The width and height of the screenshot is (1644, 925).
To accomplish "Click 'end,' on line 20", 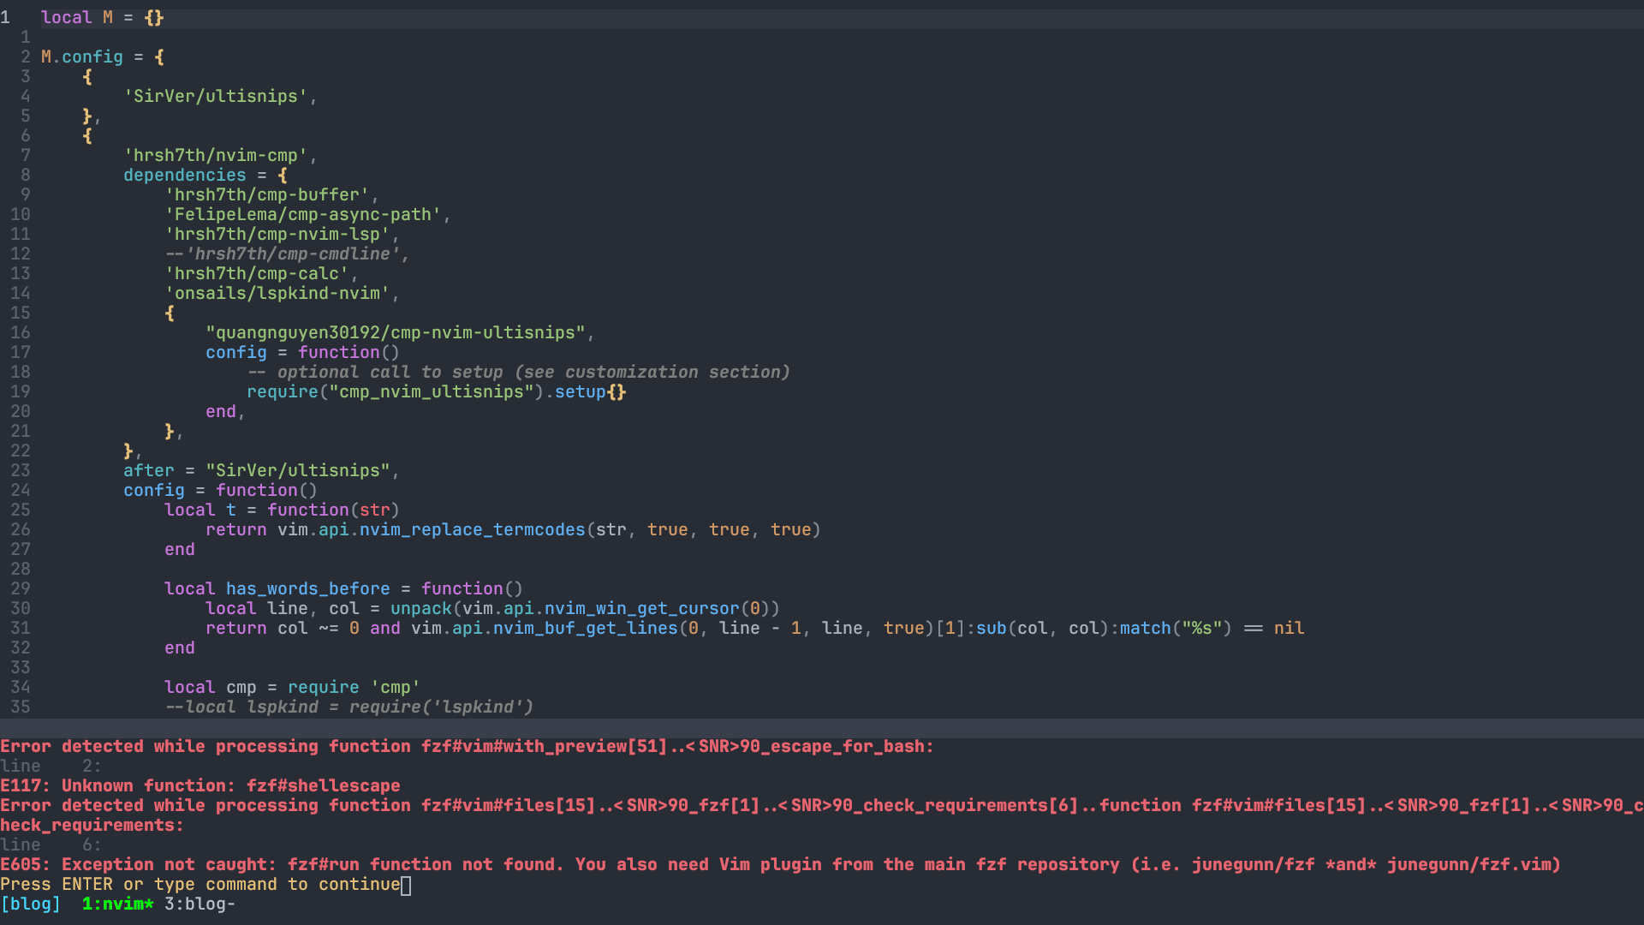I will click(225, 411).
